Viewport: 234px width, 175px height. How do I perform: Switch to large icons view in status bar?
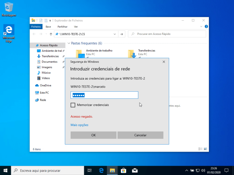point(205,149)
